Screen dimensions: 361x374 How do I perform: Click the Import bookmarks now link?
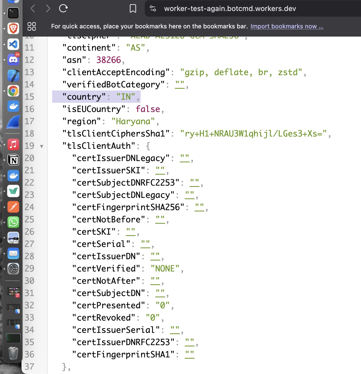287,26
